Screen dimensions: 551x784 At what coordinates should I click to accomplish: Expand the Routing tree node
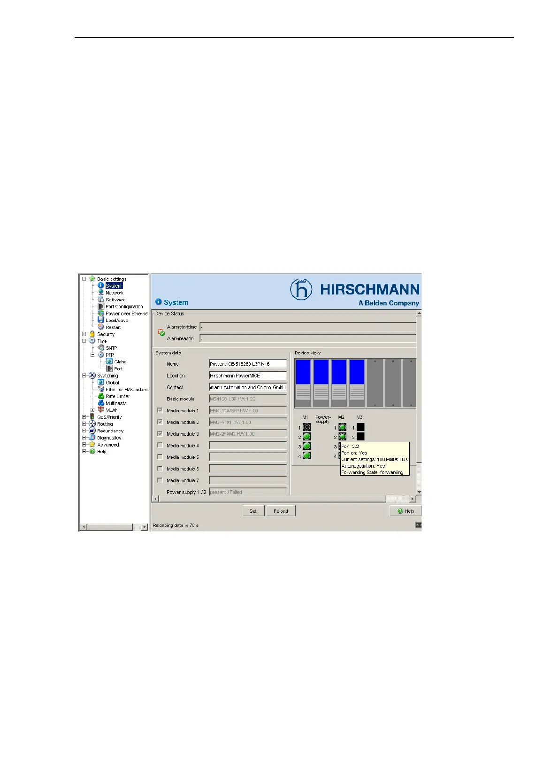click(x=84, y=424)
